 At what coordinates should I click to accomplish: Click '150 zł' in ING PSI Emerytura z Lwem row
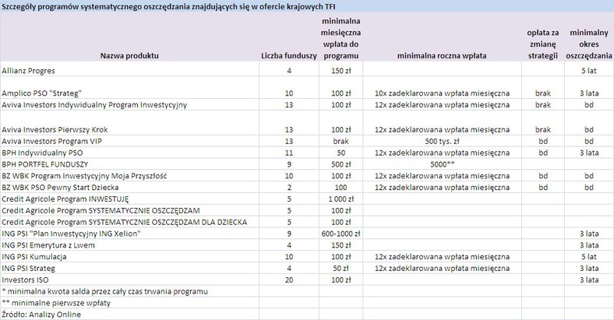tap(341, 245)
